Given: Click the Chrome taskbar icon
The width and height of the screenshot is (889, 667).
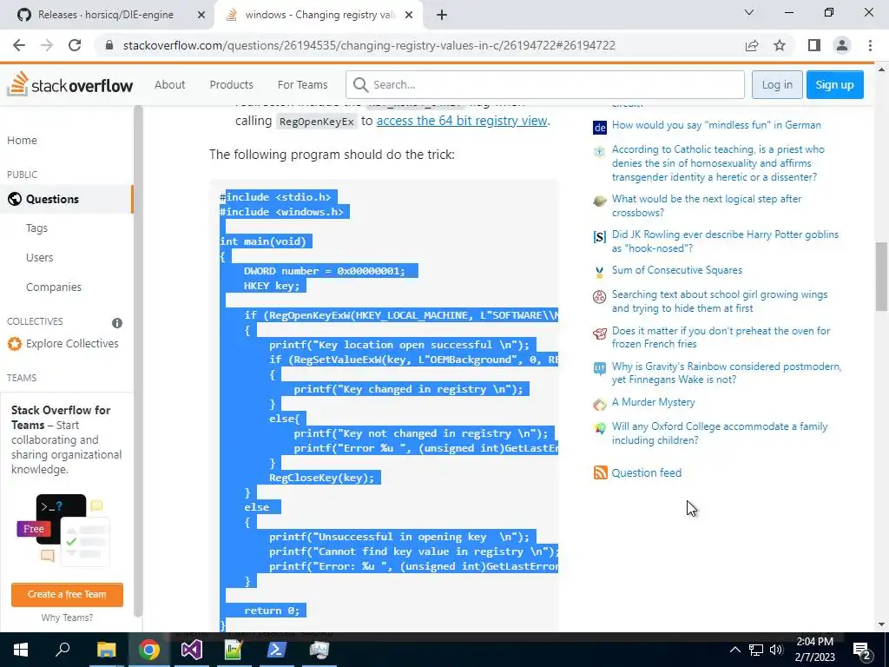Looking at the screenshot, I should click(x=149, y=650).
